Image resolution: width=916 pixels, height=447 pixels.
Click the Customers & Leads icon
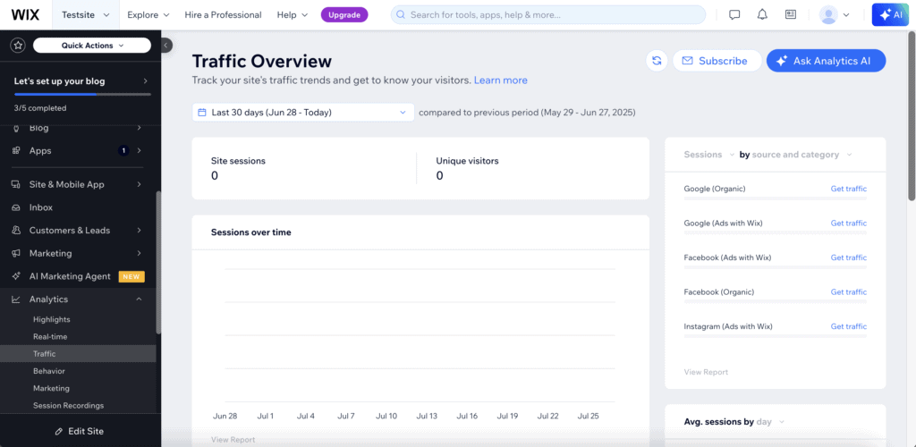pos(17,230)
